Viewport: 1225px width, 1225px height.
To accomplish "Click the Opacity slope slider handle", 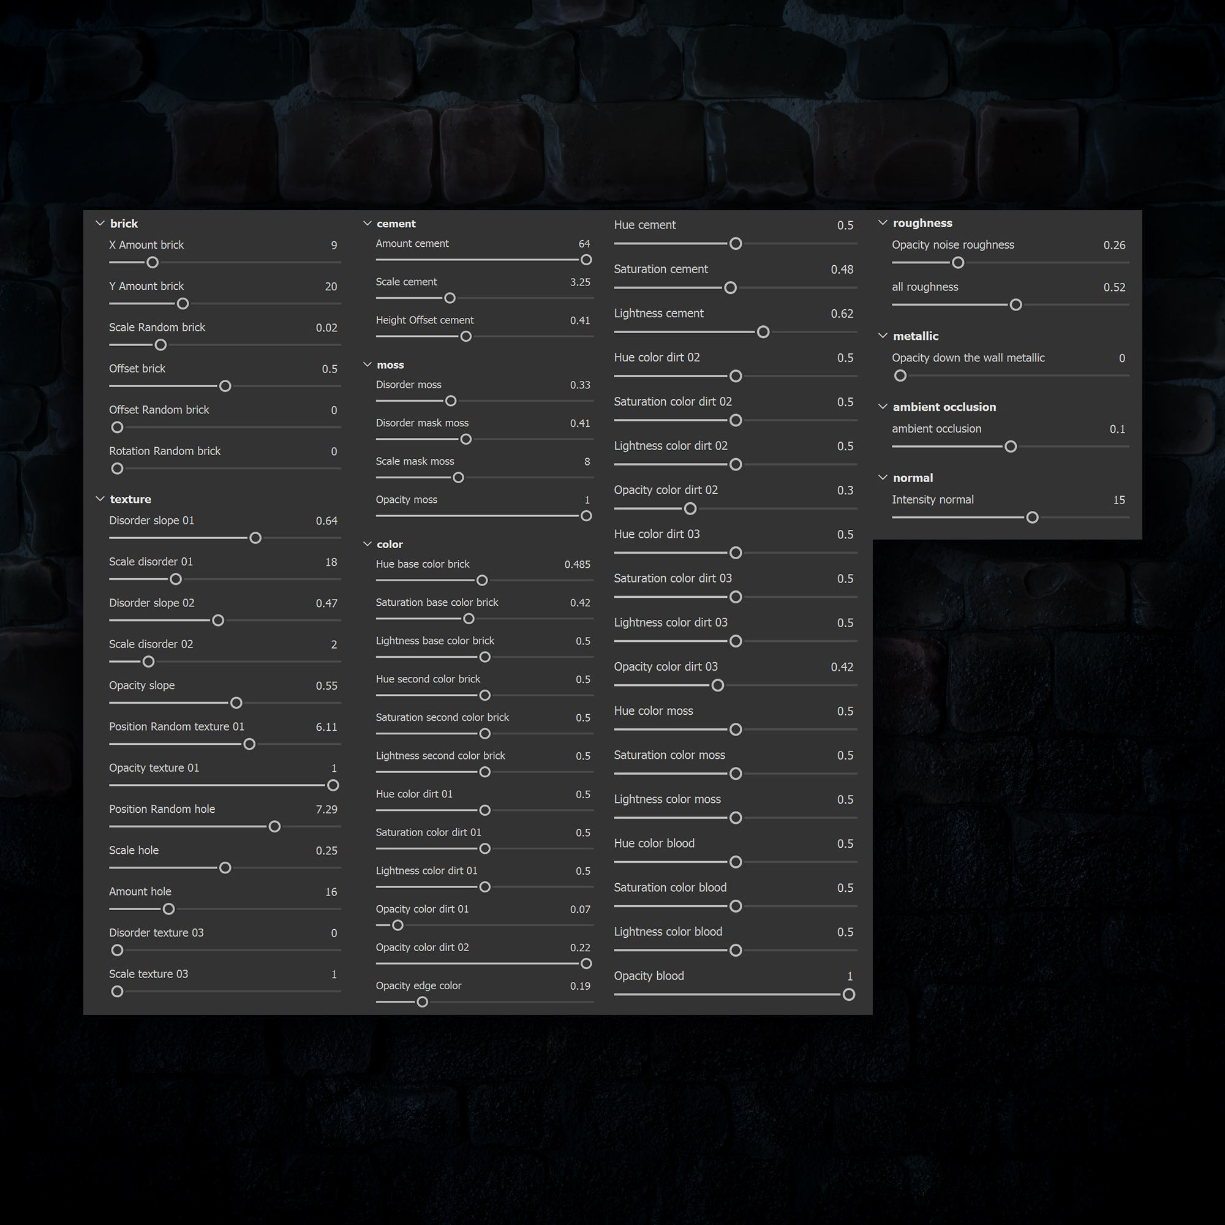I will (236, 703).
